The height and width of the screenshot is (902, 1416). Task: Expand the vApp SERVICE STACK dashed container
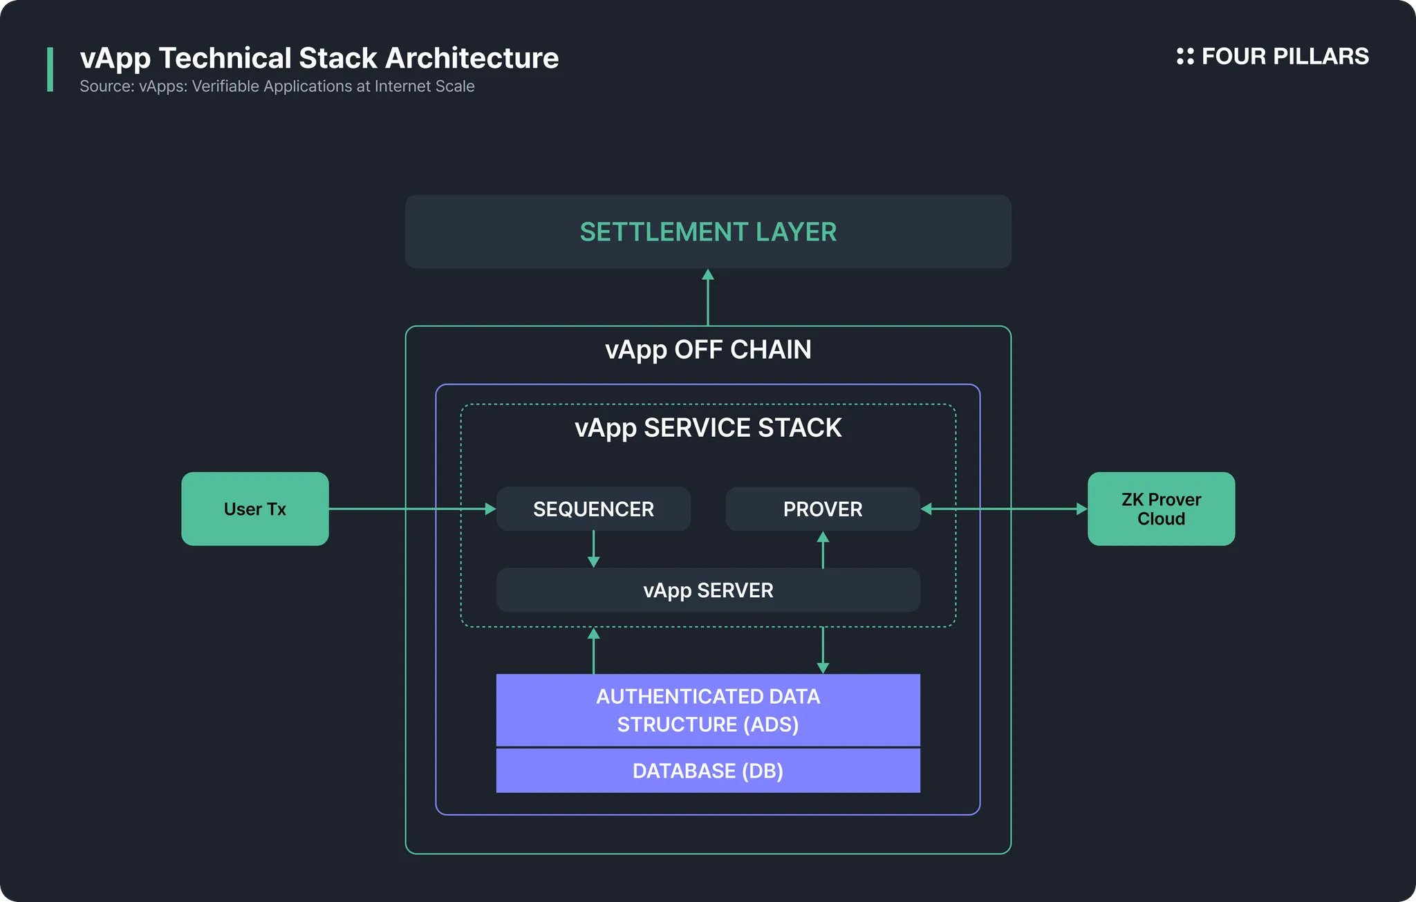708,428
